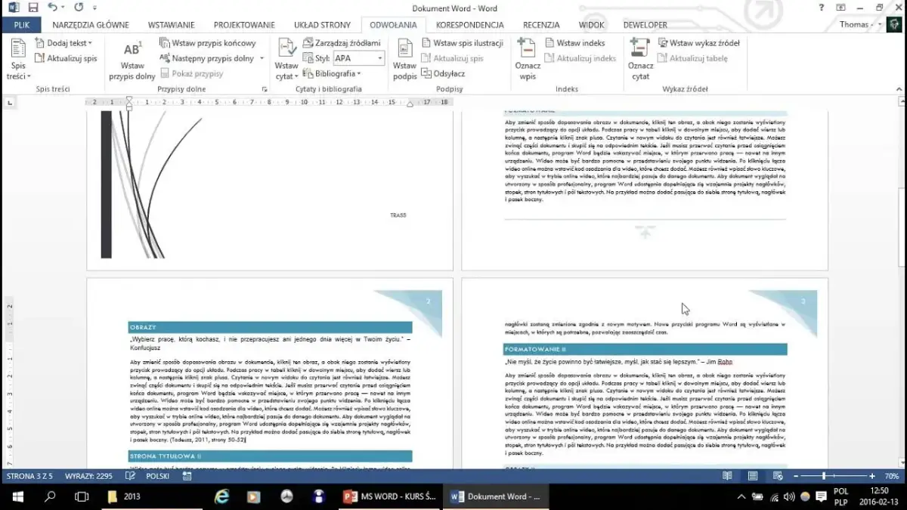Switch to Read Mode view in status bar
The height and width of the screenshot is (510, 907).
[x=727, y=476]
